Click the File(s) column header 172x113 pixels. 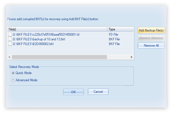click(x=57, y=29)
